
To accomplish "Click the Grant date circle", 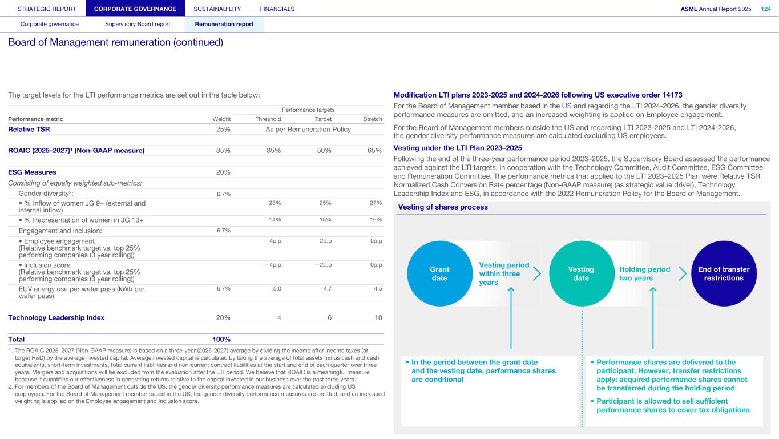I will click(439, 273).
